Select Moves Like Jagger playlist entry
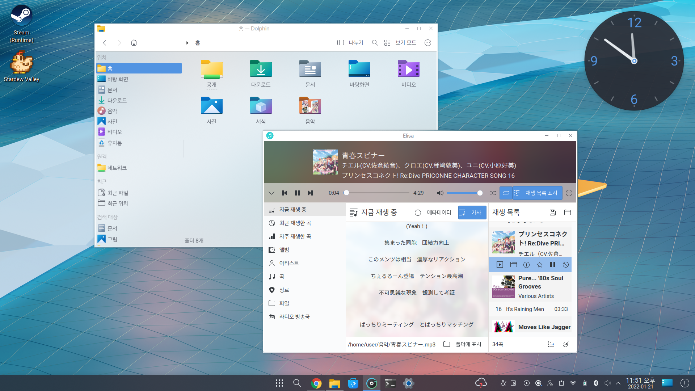The height and width of the screenshot is (391, 695). (x=530, y=327)
